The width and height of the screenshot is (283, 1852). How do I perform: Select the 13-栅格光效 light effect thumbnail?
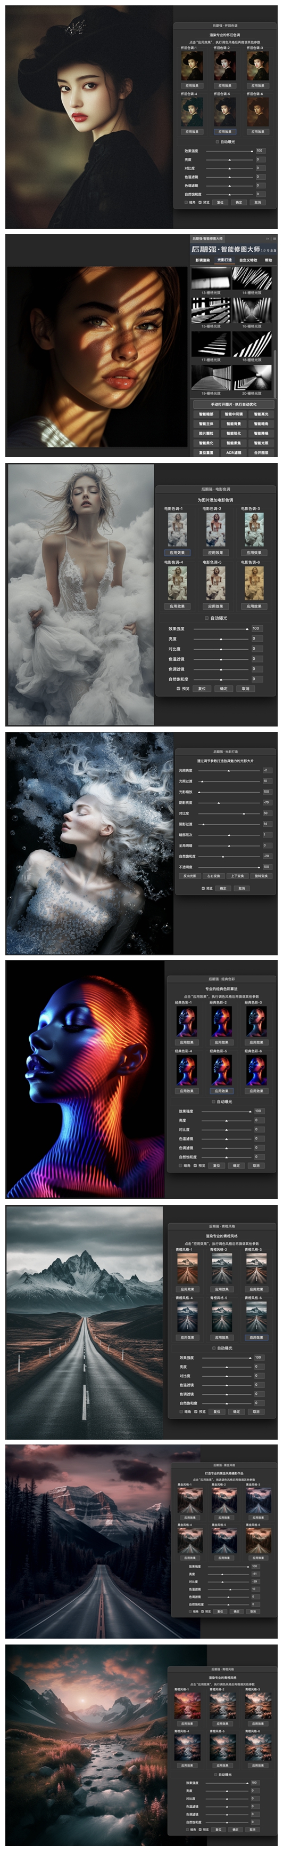click(x=211, y=278)
